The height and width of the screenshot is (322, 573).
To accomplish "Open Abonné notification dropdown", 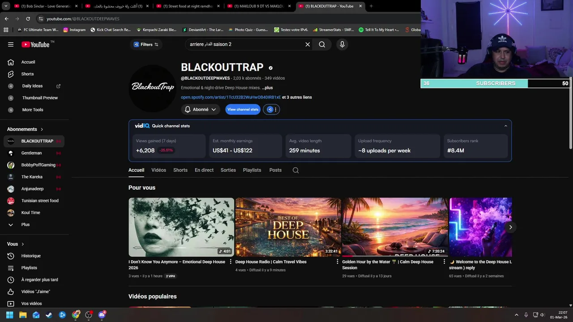I will (x=201, y=109).
